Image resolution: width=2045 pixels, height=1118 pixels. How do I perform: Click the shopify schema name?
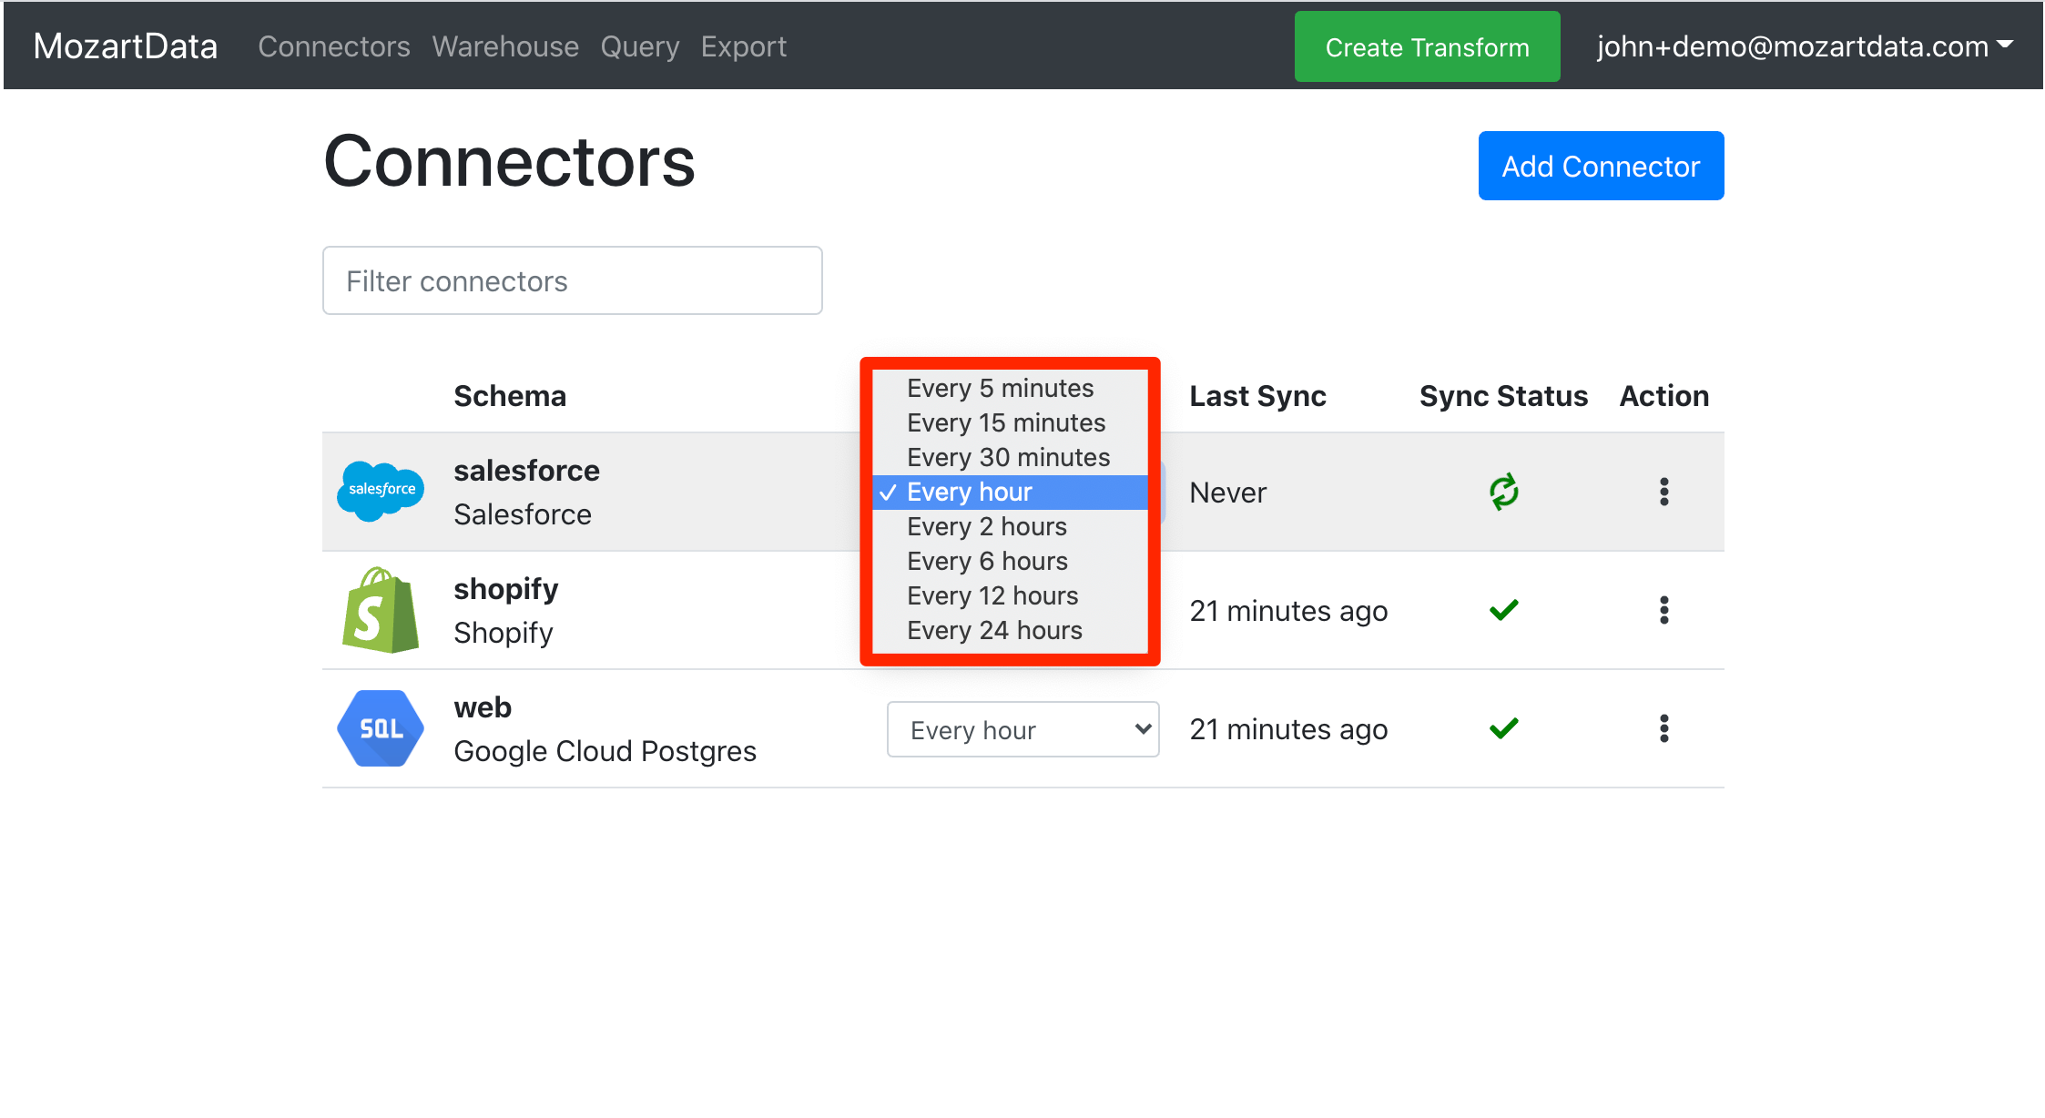click(x=506, y=589)
